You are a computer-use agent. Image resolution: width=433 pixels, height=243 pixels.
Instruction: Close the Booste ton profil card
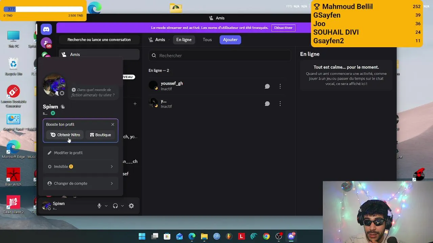[113, 125]
